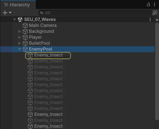Expand the Player object foldout
Viewport: 159px width, 129px height.
(x=20, y=37)
